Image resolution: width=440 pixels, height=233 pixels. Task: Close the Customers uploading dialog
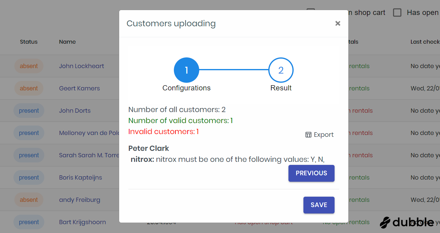pos(338,24)
